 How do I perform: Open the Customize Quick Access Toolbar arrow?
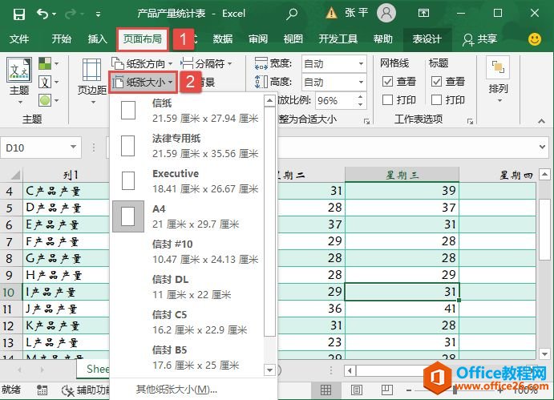[x=99, y=14]
